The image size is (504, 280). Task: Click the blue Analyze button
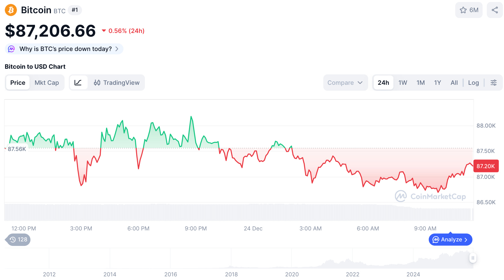(x=450, y=239)
